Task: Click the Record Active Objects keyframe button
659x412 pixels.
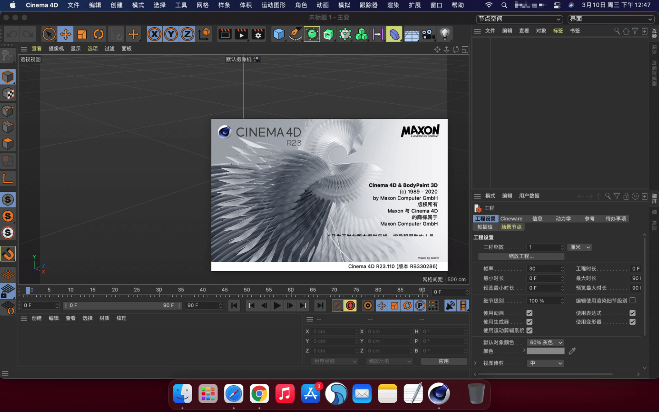Action: (337, 305)
